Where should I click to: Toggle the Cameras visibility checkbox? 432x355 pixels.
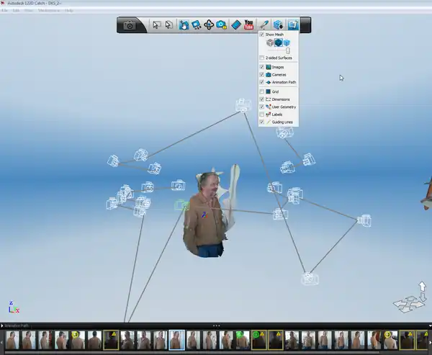coord(262,75)
